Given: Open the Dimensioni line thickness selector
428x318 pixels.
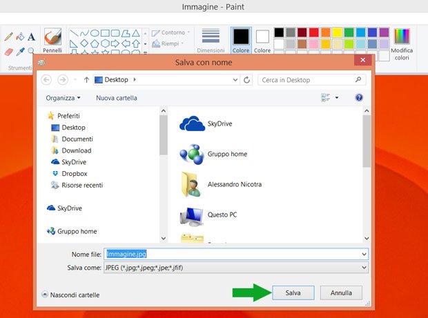Looking at the screenshot, I should point(211,41).
